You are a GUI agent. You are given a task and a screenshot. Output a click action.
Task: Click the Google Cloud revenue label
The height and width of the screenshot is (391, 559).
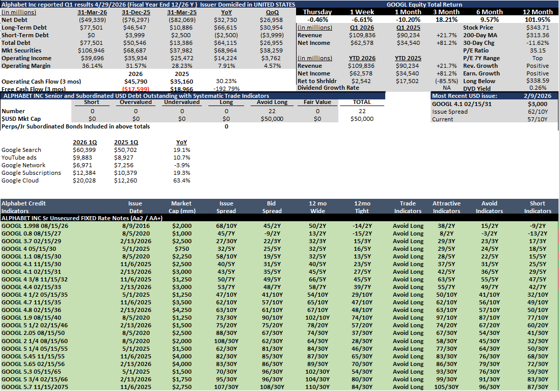[x=20, y=180]
